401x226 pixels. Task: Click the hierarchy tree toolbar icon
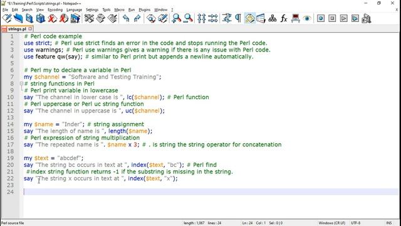click(273, 18)
